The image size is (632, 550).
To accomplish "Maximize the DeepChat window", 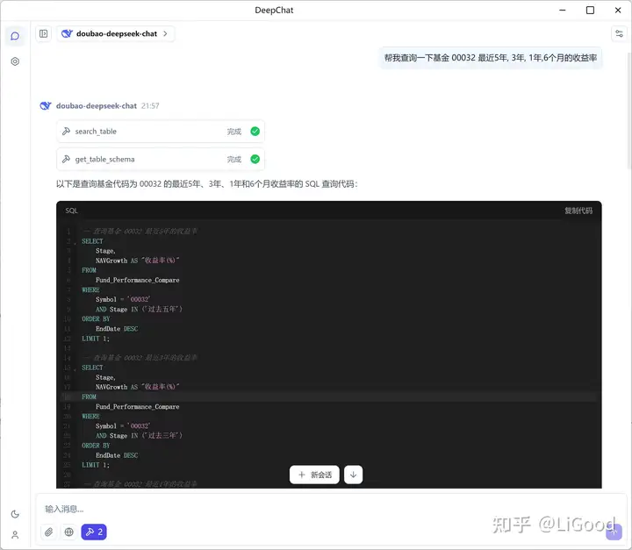I will click(590, 10).
